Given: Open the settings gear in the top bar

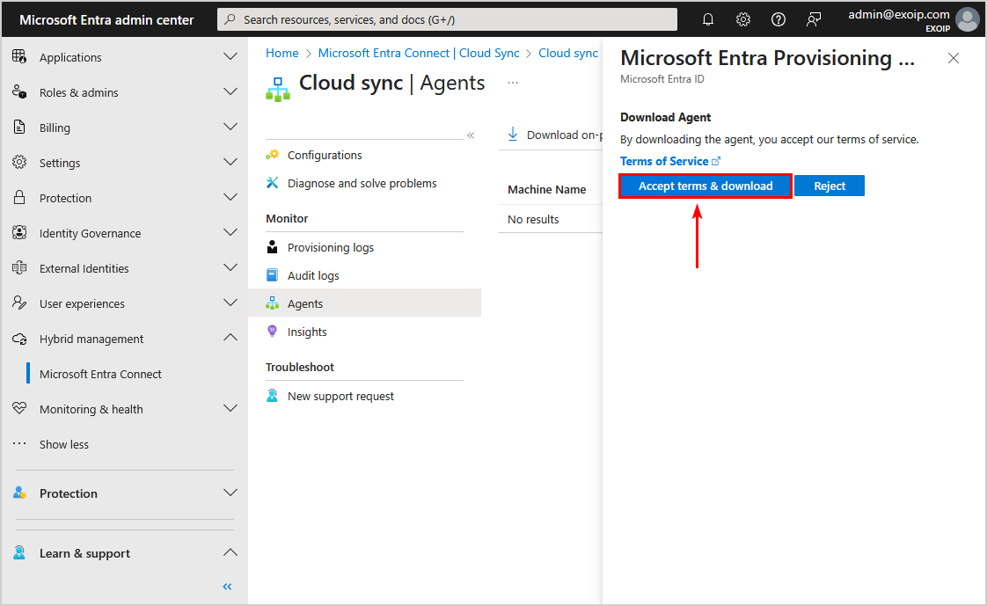Looking at the screenshot, I should (743, 18).
